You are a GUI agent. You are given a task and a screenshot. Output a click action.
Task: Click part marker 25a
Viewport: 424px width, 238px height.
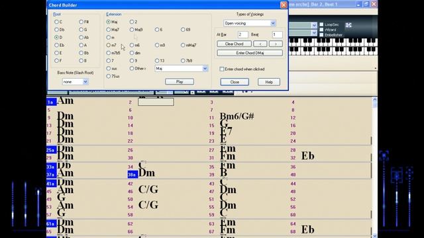(52, 150)
